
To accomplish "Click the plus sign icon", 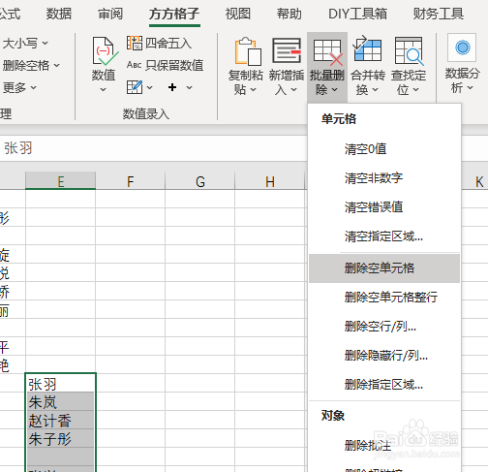I will pos(172,87).
